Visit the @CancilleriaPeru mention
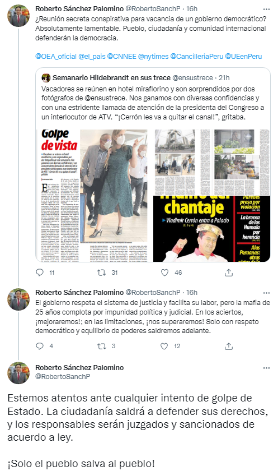The image size is (278, 471). (196, 57)
